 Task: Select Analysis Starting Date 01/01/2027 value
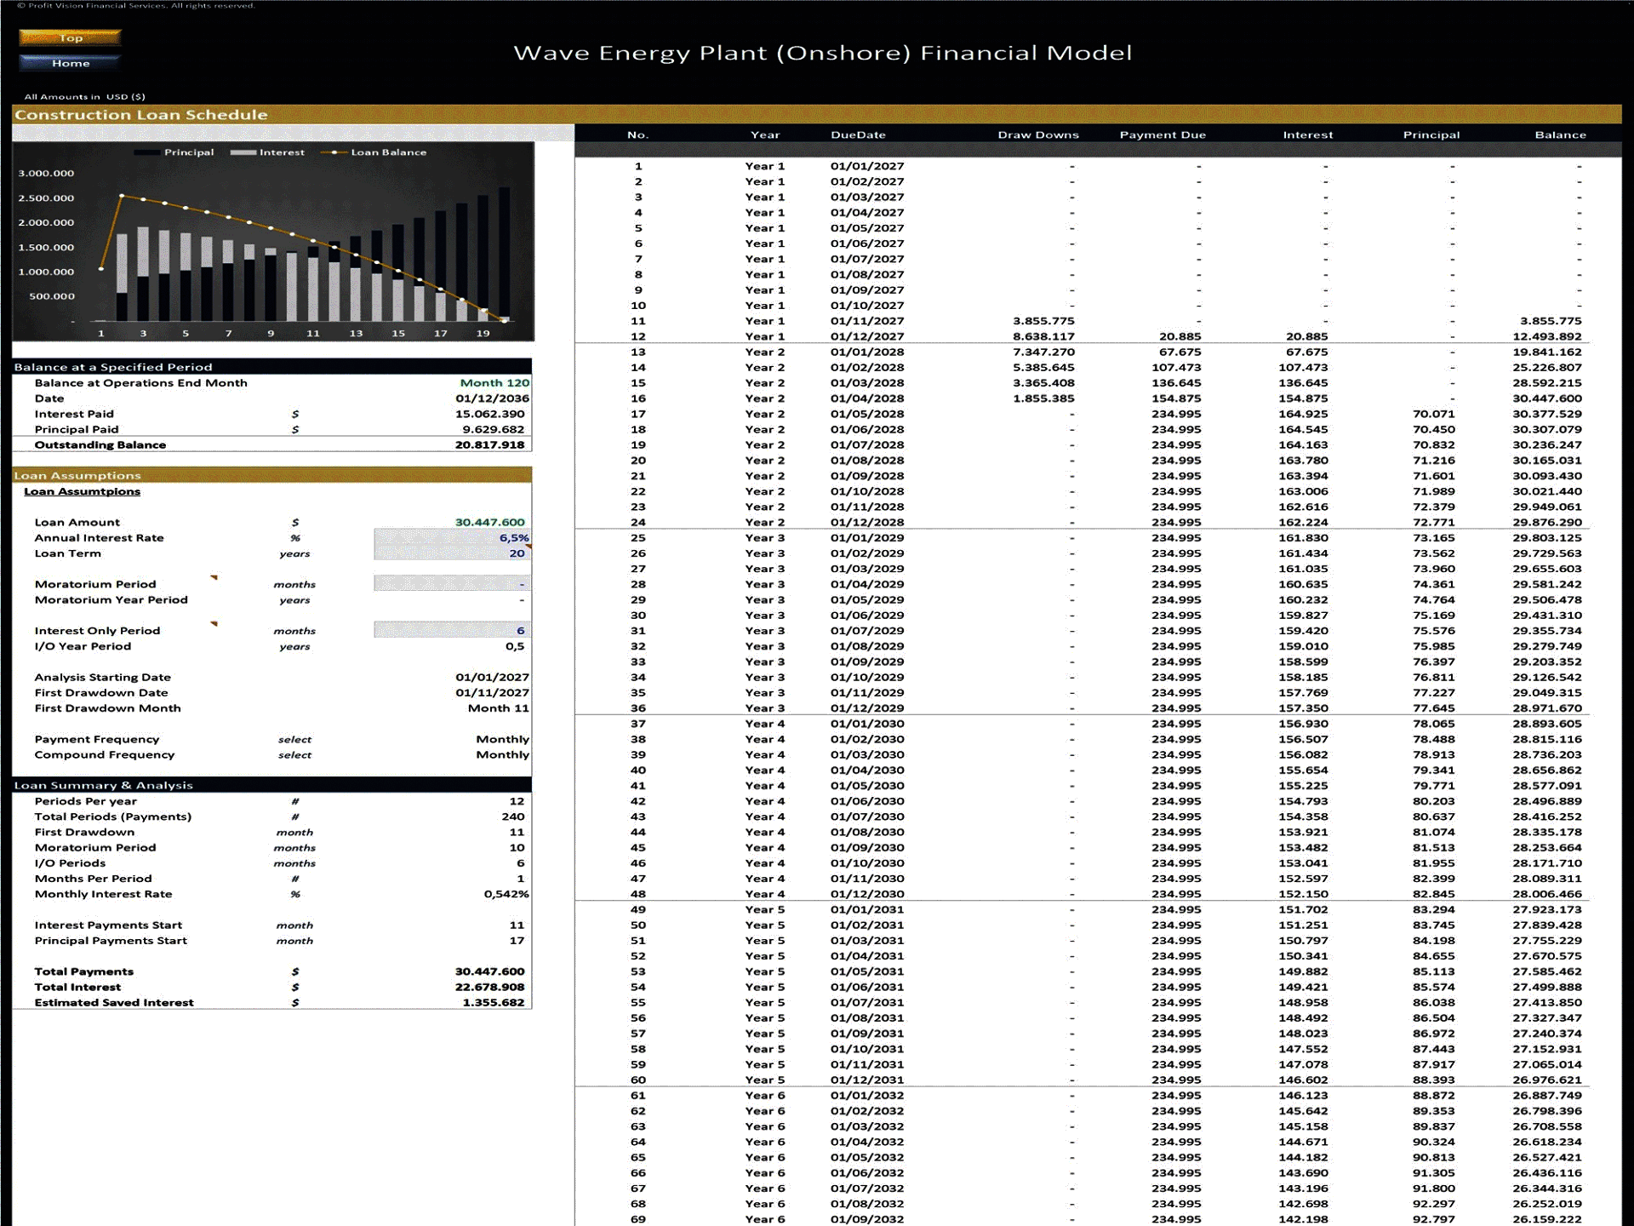(492, 677)
